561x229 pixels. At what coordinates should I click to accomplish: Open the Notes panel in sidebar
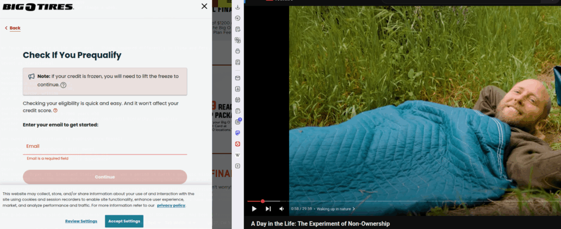click(x=238, y=30)
